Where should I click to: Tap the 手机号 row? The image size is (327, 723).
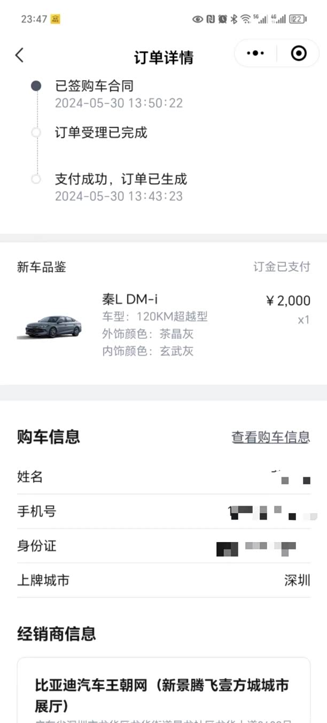coord(163,512)
